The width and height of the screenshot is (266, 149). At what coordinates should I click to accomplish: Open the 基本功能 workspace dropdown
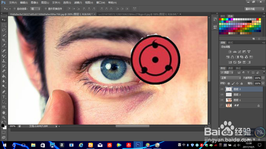(254, 9)
